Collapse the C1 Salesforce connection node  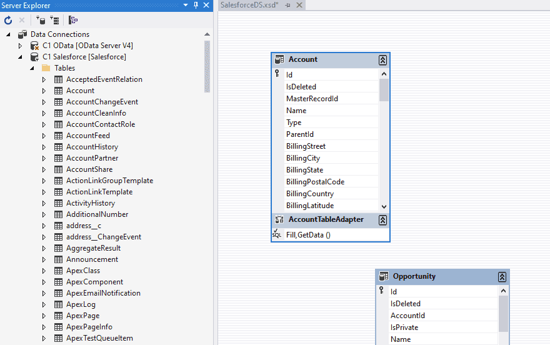(20, 57)
